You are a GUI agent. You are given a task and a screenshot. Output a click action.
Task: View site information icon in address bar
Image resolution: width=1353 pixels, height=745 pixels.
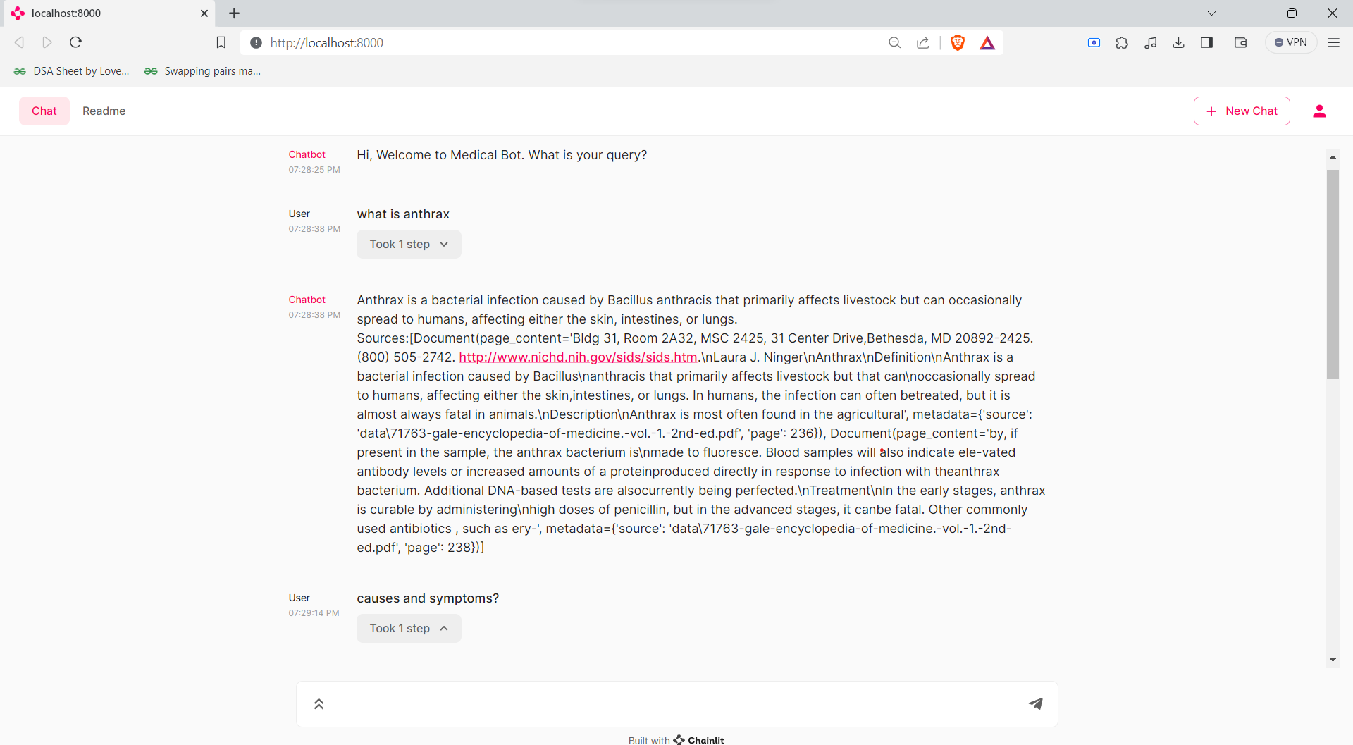pos(257,43)
